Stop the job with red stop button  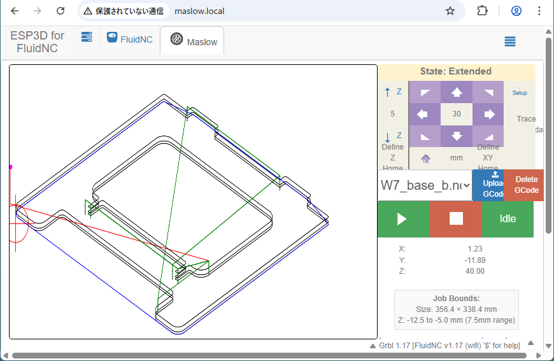[x=456, y=219]
